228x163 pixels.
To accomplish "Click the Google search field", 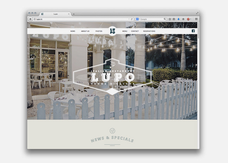I will pyautogui.click(x=151, y=19).
